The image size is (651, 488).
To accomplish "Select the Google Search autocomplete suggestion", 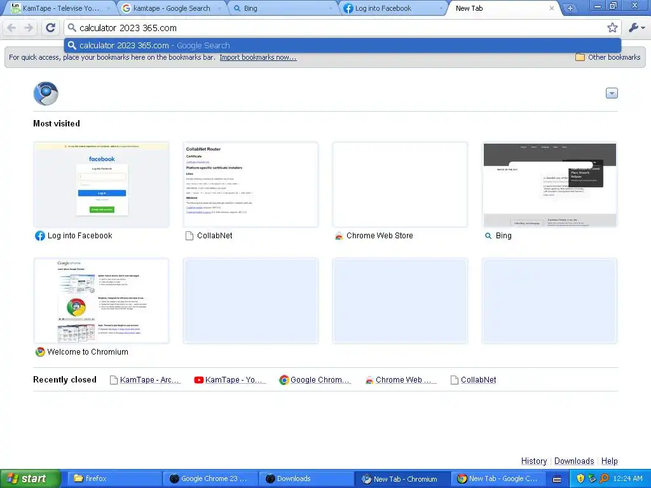I will click(343, 45).
